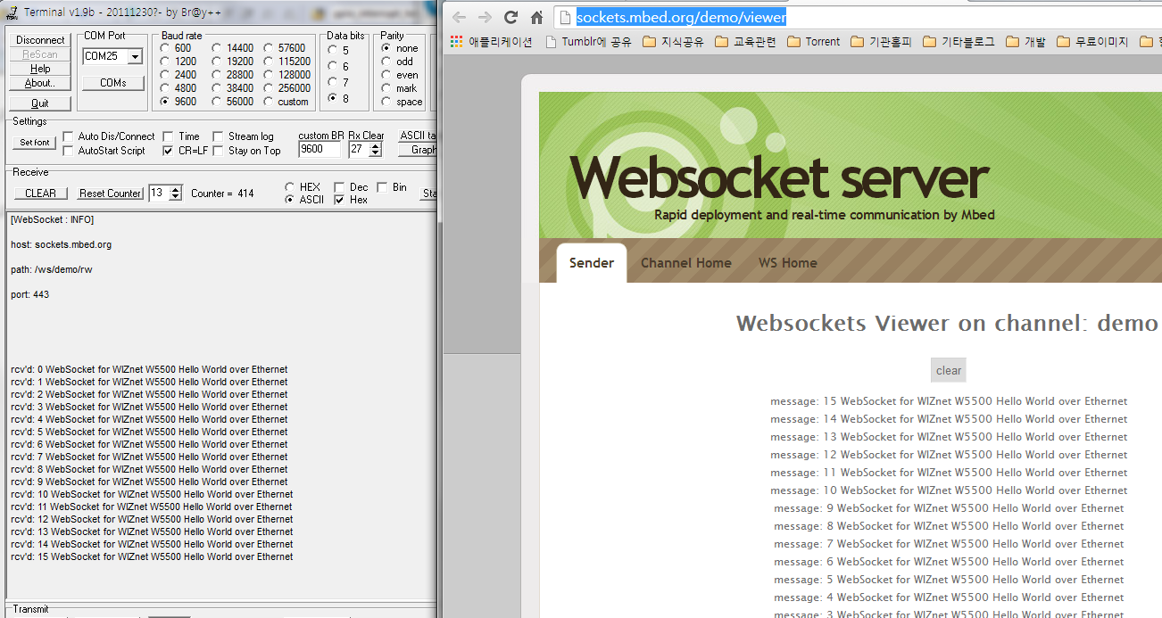Screen dimensions: 1162x618
Task: Adjust the Reset Counter stepper value
Action: click(175, 193)
